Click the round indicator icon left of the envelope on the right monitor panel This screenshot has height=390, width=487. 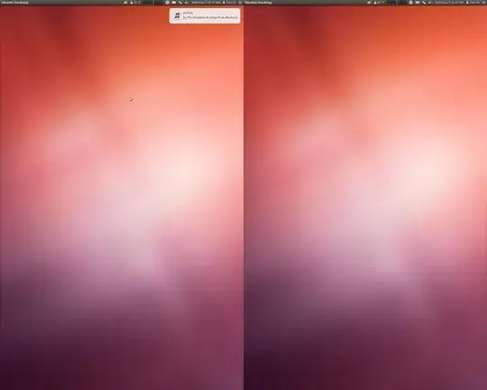tap(410, 3)
